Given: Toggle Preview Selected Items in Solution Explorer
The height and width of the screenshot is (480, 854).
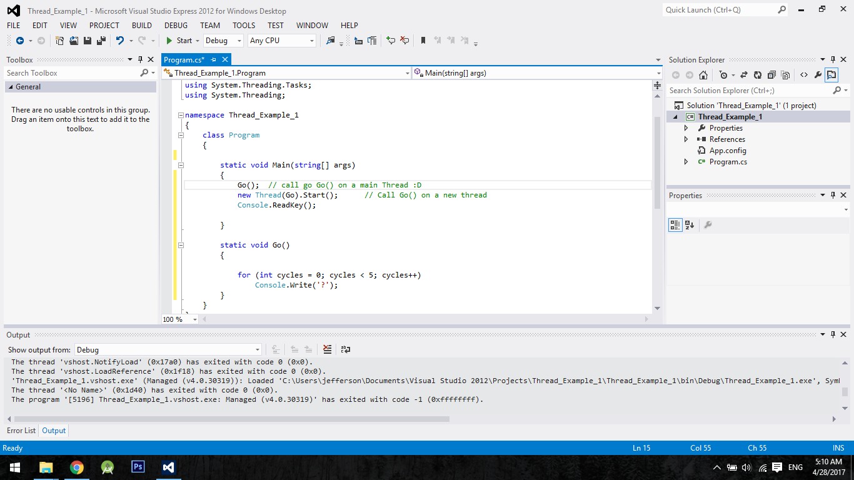Looking at the screenshot, I should point(831,75).
